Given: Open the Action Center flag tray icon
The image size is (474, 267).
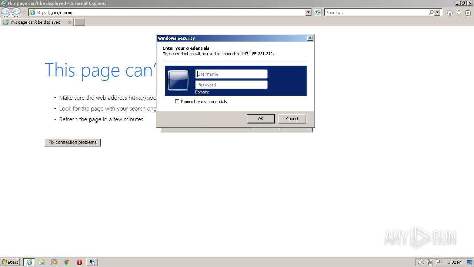Looking at the screenshot, I should point(439,262).
